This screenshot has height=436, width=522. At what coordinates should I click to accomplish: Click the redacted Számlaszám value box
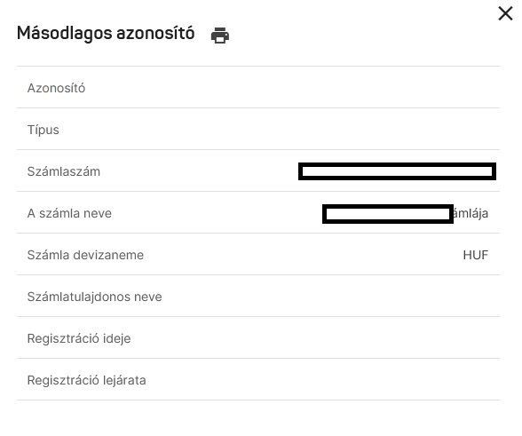(397, 171)
